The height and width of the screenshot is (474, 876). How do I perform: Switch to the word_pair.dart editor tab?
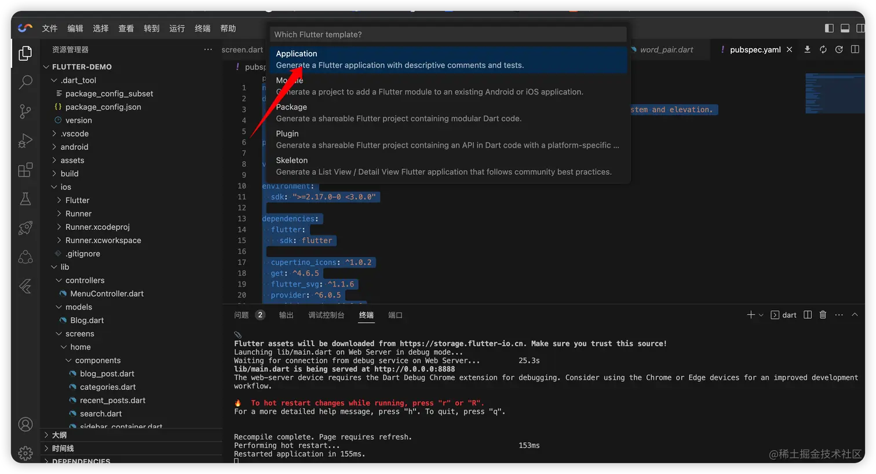click(666, 50)
